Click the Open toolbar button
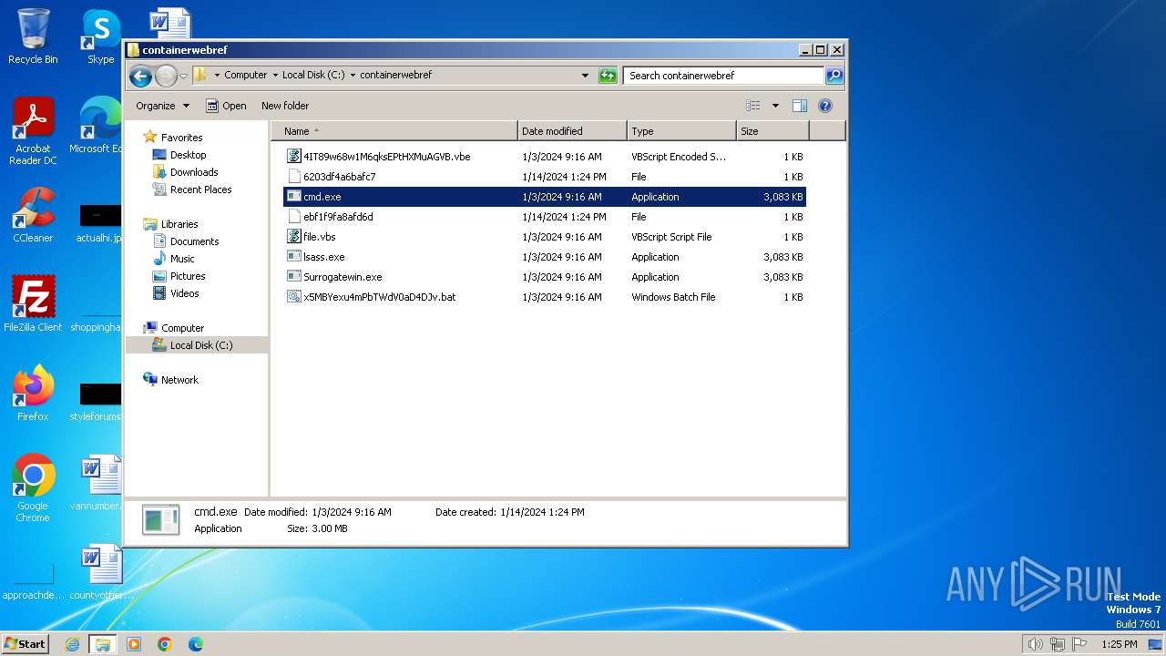Screen dimensions: 1166x656 [226, 106]
